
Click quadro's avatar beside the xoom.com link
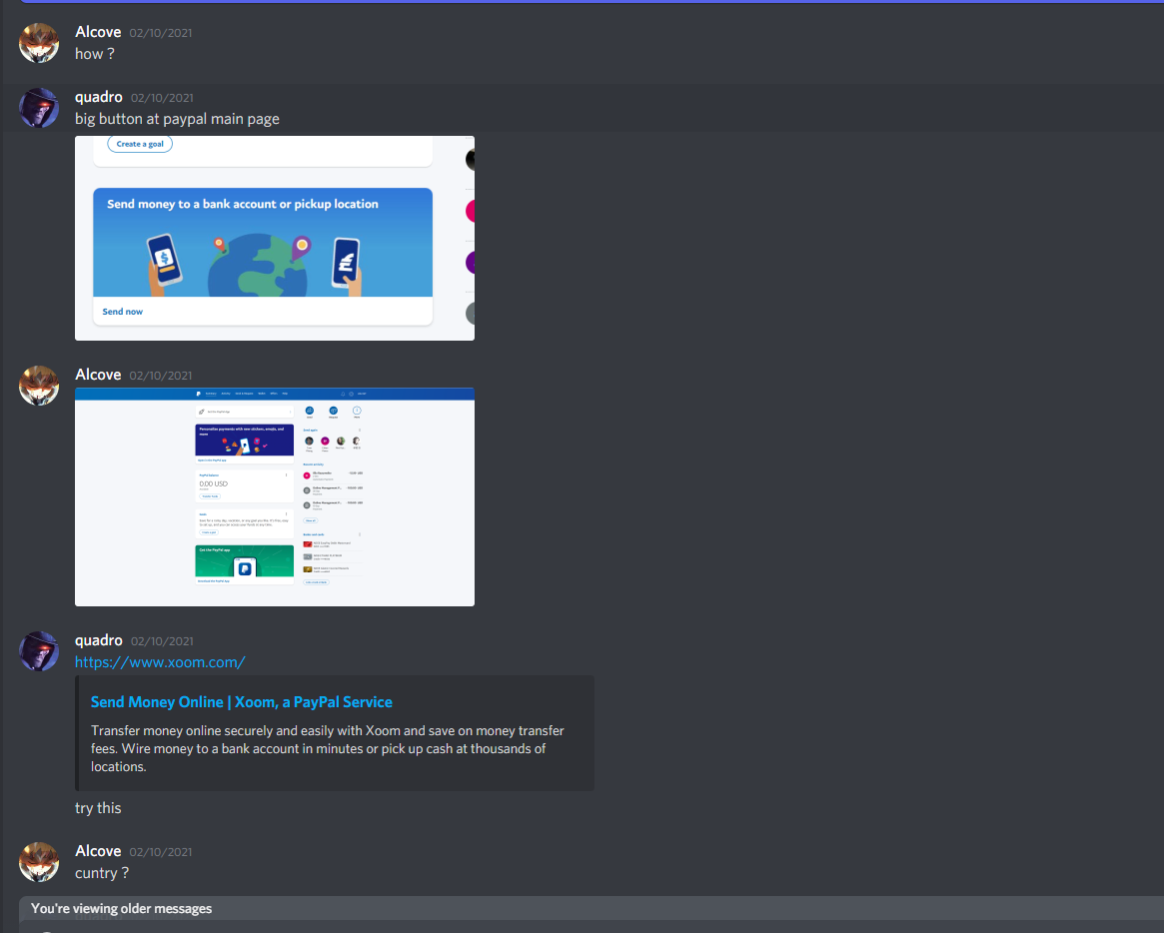[x=39, y=651]
